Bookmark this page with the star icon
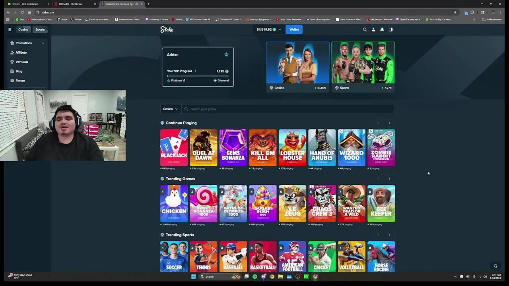This screenshot has width=509, height=286. click(455, 12)
